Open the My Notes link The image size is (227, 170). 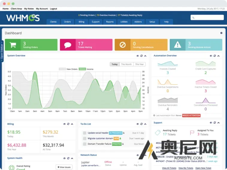pos(29,9)
